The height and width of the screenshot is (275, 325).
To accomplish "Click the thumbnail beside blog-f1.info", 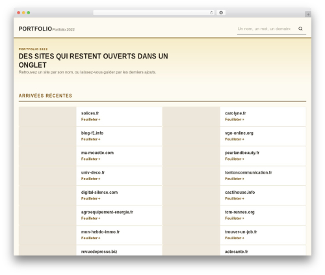I will [47, 136].
